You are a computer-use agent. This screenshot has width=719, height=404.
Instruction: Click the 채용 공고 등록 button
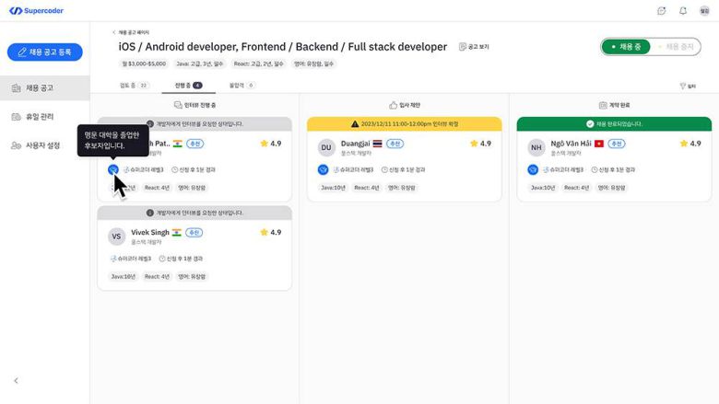(44, 52)
